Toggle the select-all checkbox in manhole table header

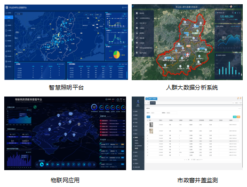click(148, 120)
